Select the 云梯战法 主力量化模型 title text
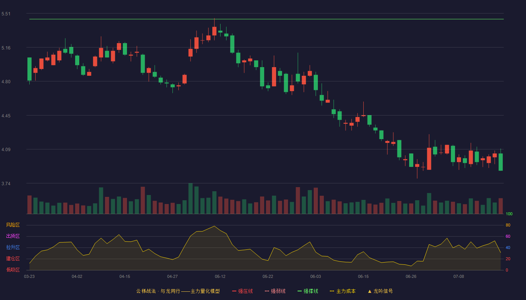The image size is (526, 300). coord(178,291)
